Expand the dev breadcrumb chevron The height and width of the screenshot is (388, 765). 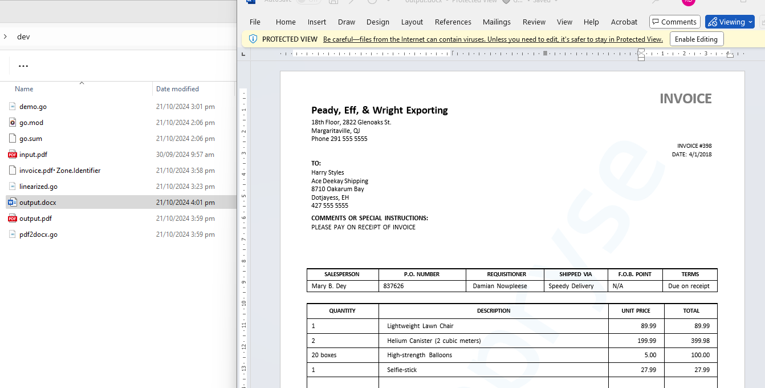click(x=5, y=37)
